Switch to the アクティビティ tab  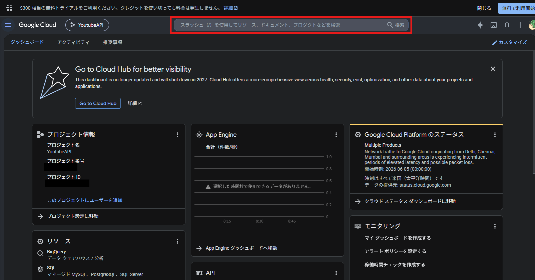[x=73, y=42]
